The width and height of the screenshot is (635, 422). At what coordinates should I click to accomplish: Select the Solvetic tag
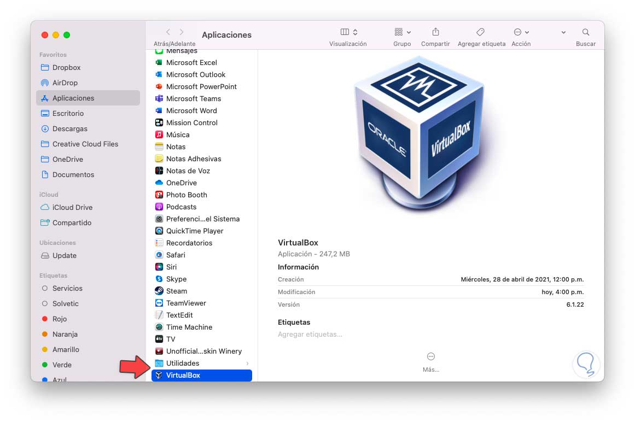point(88,304)
